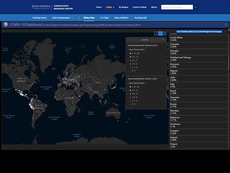Select Romania 2.92% row
The width and height of the screenshot is (230, 173).
198,65
